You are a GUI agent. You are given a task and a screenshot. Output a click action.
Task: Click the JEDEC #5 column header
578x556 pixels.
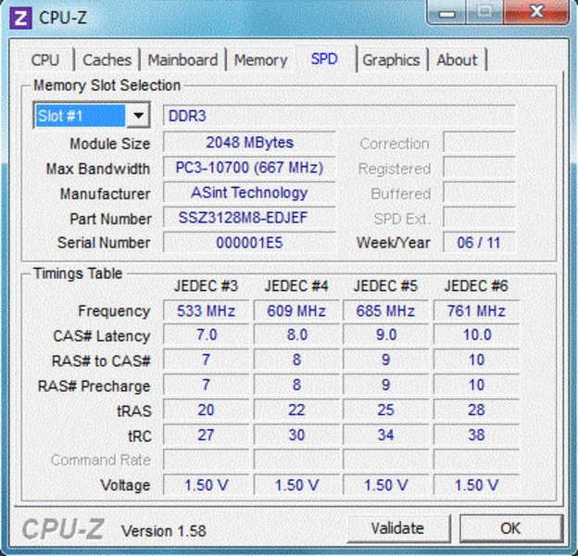(385, 286)
